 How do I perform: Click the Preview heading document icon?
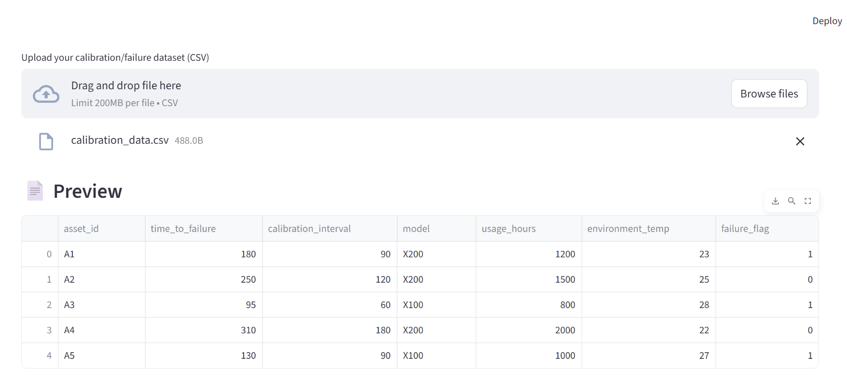pyautogui.click(x=35, y=191)
